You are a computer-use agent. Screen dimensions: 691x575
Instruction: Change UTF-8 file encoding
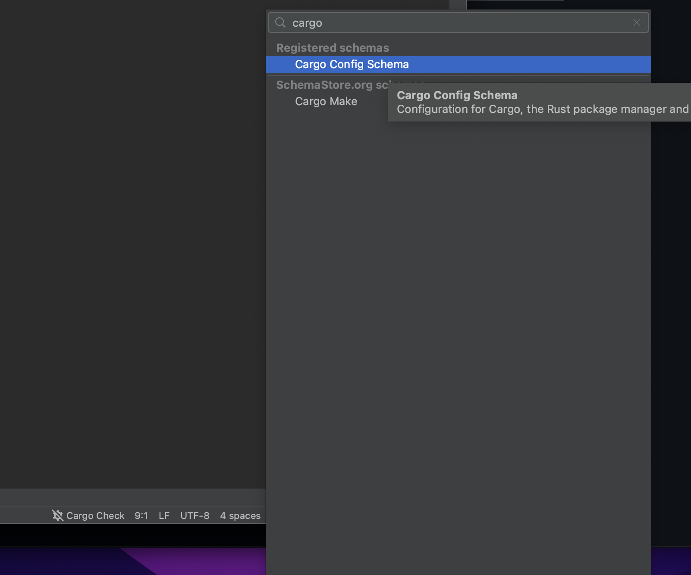195,516
